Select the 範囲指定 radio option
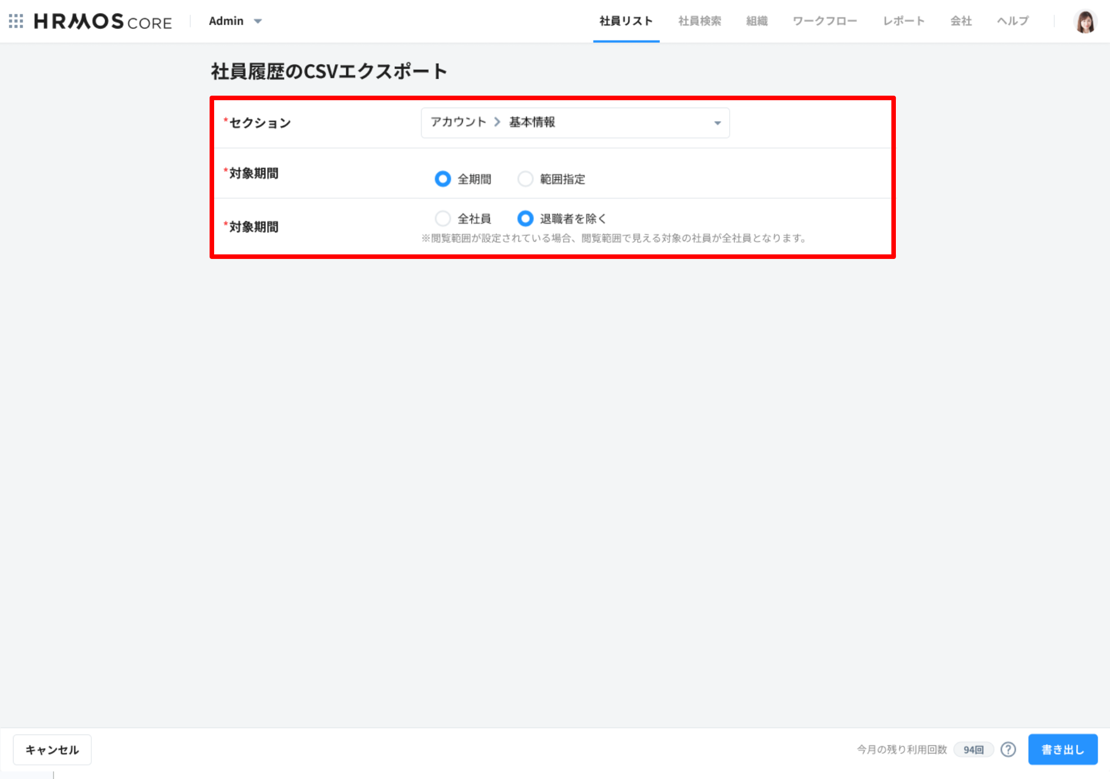 click(x=525, y=179)
